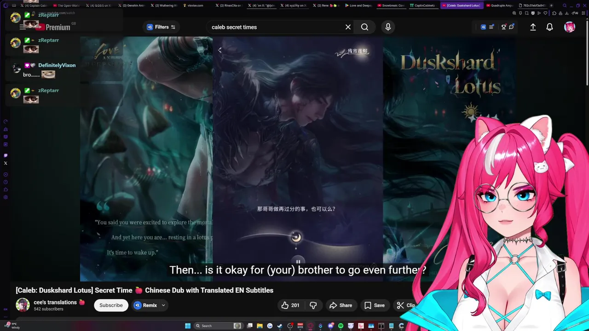Tap the back arrow inside the video
The height and width of the screenshot is (331, 589).
[220, 50]
